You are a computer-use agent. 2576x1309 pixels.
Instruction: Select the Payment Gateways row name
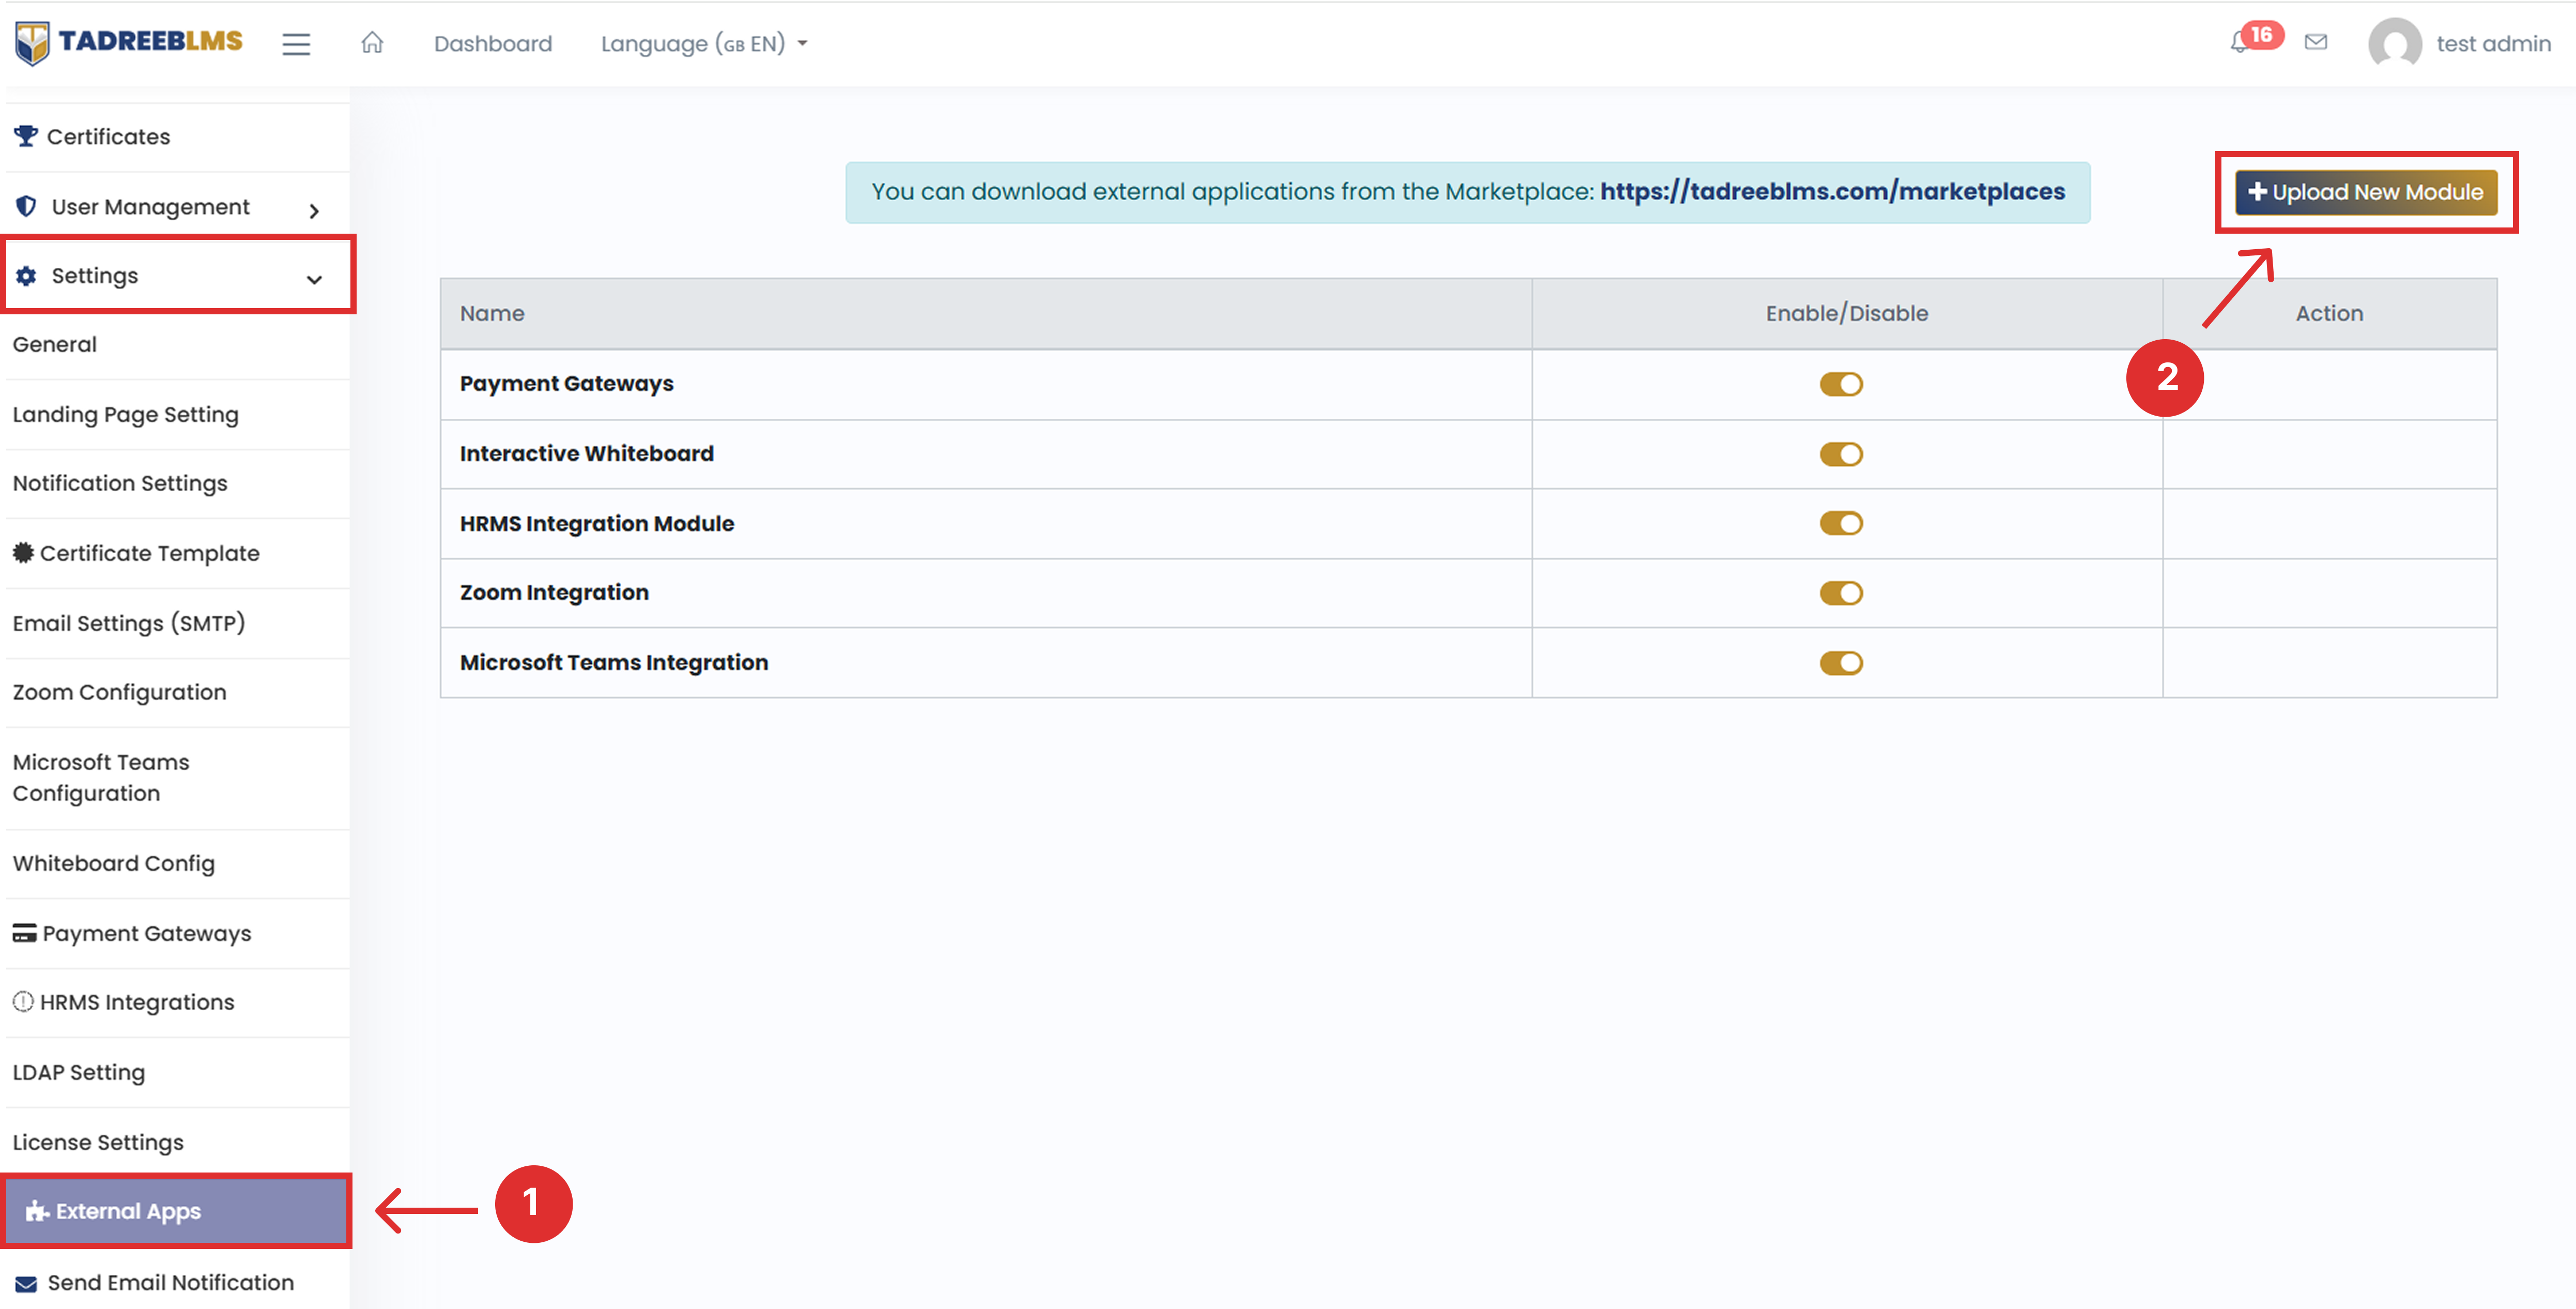click(567, 384)
